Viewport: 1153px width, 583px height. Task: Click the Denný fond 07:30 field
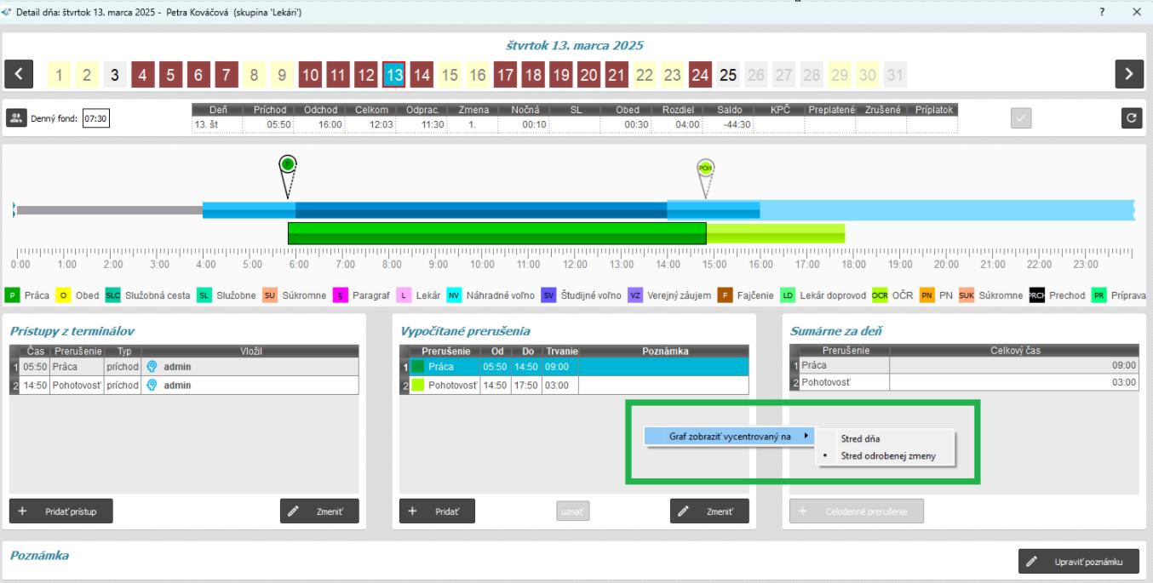(x=95, y=119)
